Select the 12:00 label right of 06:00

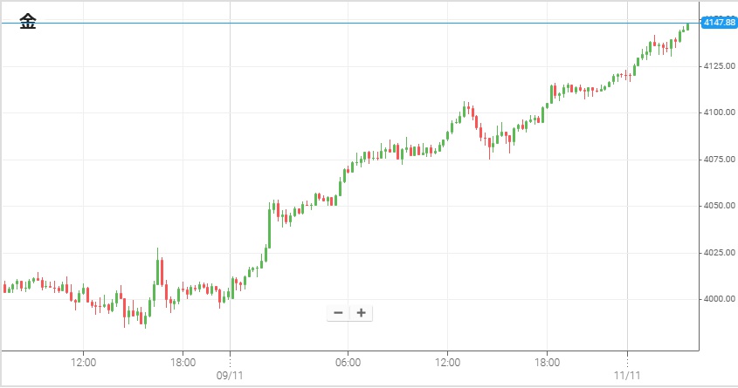point(447,361)
